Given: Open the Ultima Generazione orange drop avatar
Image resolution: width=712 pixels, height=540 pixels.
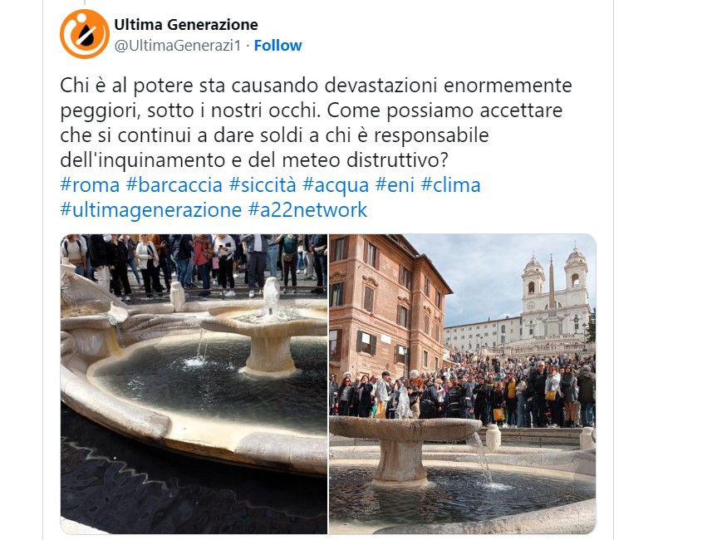Looking at the screenshot, I should 85,34.
